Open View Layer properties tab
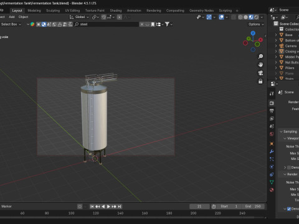The width and height of the screenshot is (299, 224). tap(272, 118)
